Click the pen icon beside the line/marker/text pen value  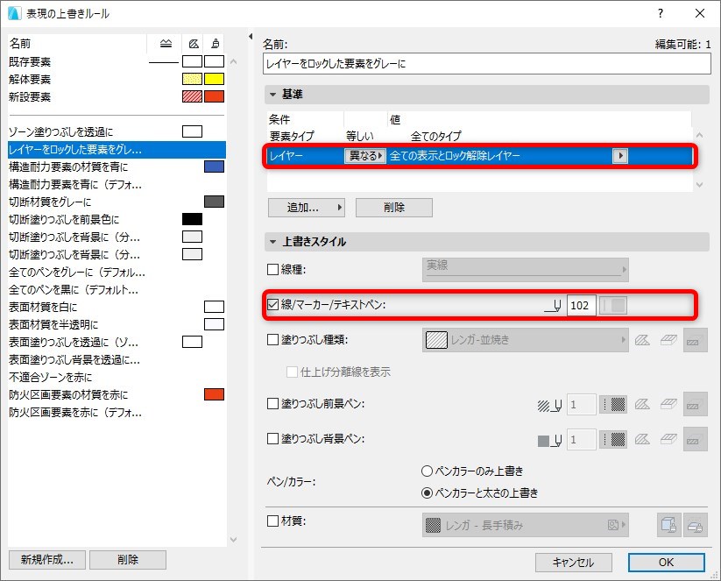point(553,306)
